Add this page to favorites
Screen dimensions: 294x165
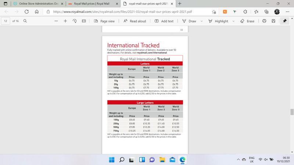pyautogui.click(x=214, y=12)
